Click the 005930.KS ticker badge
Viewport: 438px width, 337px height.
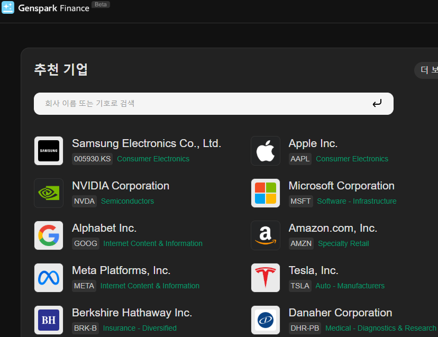pos(92,159)
